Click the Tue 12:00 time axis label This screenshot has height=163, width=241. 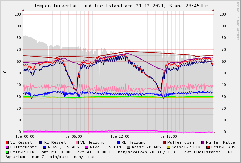pyautogui.click(x=120, y=136)
